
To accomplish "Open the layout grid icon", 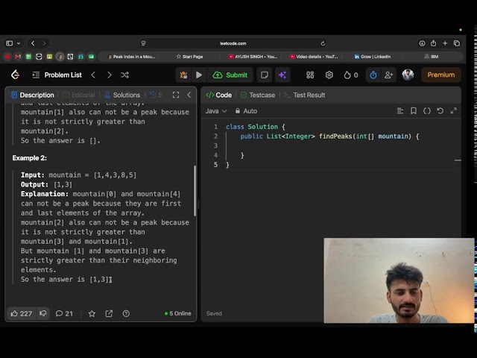I will (310, 75).
